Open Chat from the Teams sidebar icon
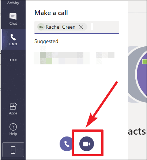This screenshot has height=160, width=147. [13, 17]
